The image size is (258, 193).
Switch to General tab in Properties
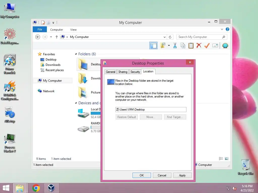coord(111,72)
